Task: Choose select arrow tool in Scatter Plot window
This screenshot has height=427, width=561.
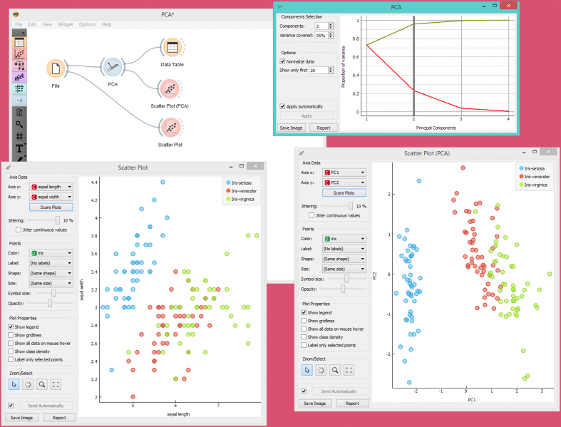Action: coord(14,384)
